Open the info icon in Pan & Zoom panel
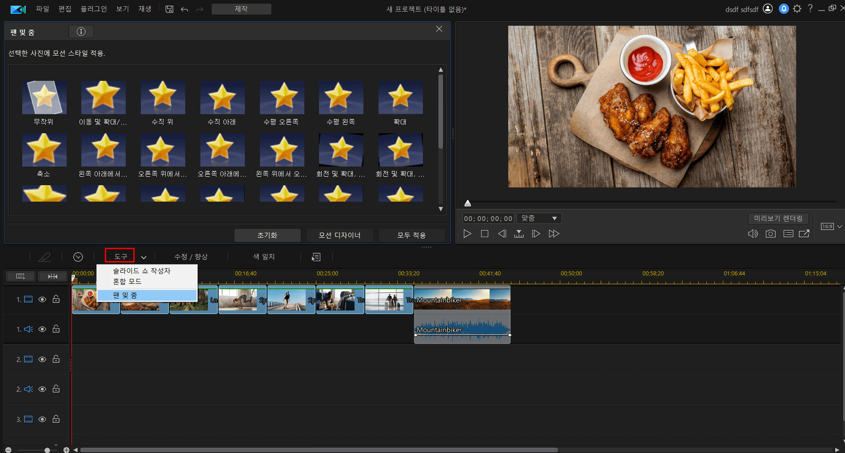The image size is (845, 453). [81, 32]
